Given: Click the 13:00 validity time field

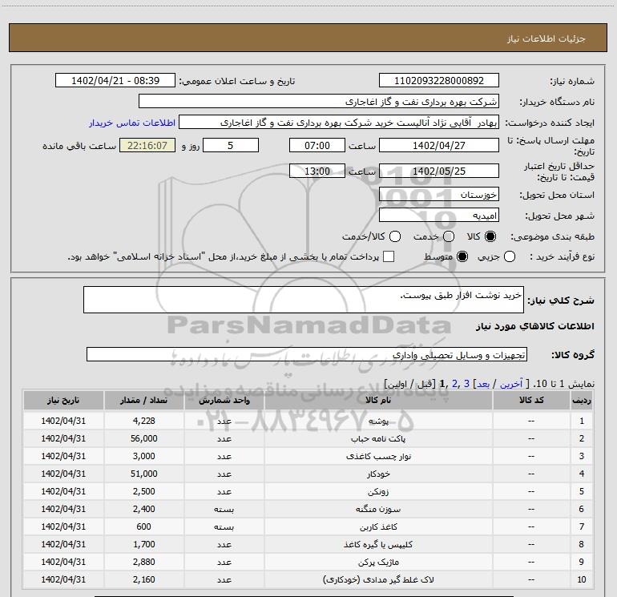Looking at the screenshot, I should 317,171.
